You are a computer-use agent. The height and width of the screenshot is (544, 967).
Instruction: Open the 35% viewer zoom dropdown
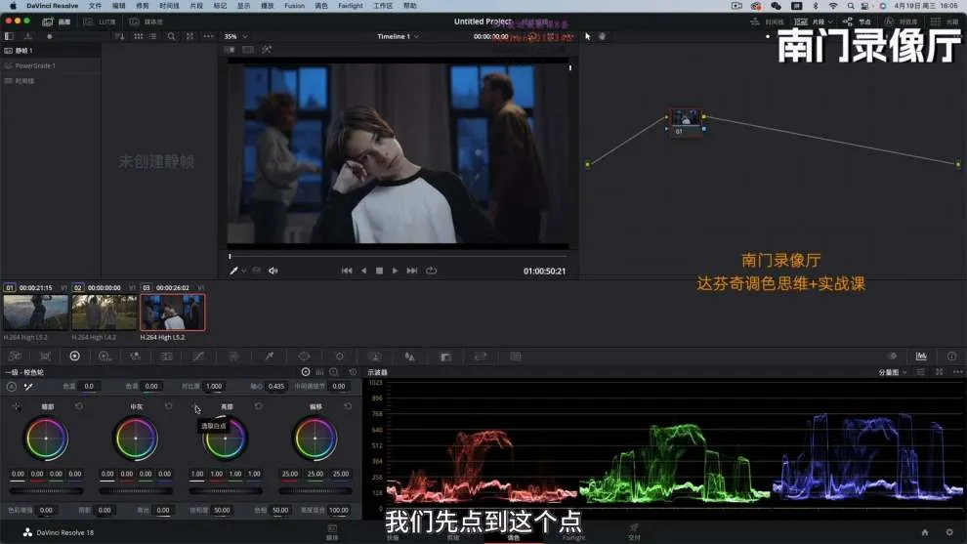click(x=235, y=37)
